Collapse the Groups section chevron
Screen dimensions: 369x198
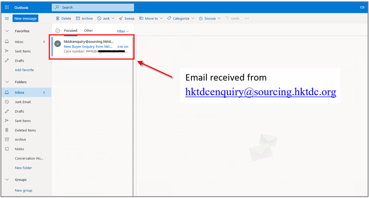7,179
